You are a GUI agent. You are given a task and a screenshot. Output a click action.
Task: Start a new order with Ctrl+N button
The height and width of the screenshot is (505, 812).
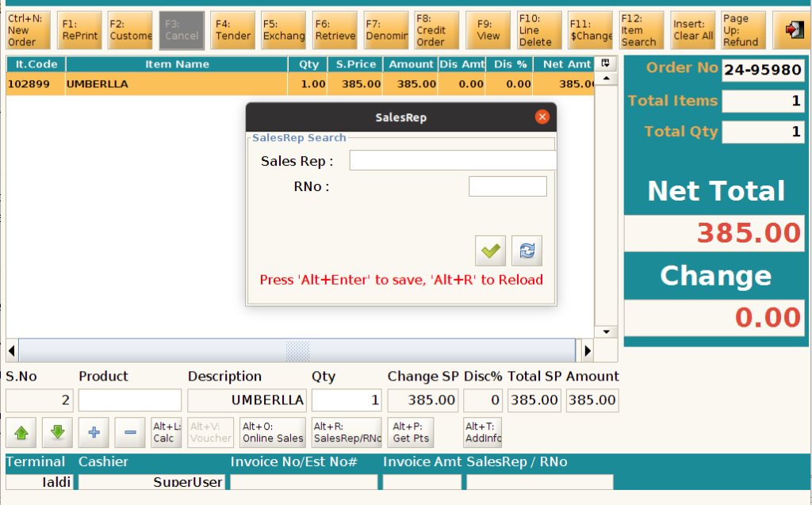click(28, 30)
